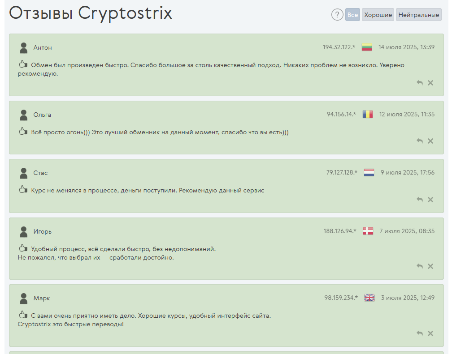452x354 pixels.
Task: Delete Марк's review
Action: coord(430,333)
